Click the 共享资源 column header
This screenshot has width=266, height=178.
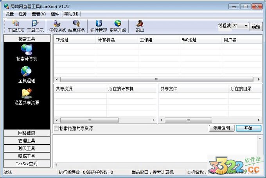point(80,89)
